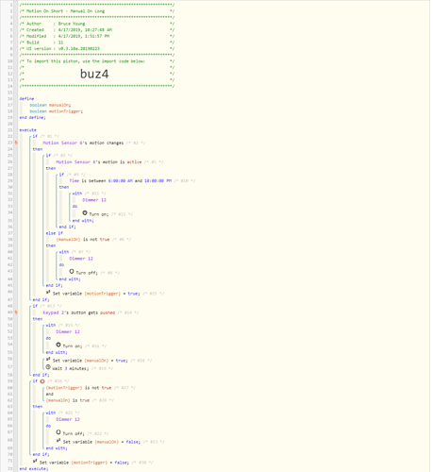The width and height of the screenshot is (433, 472).
Task: Click the Wait 3 minutes clock icon
Action: tap(48, 367)
